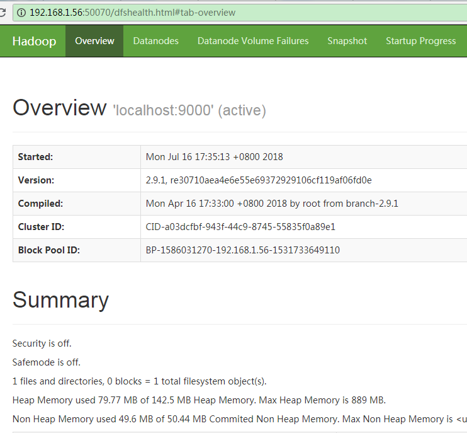
Task: Switch to the Overview tab
Action: coord(94,41)
